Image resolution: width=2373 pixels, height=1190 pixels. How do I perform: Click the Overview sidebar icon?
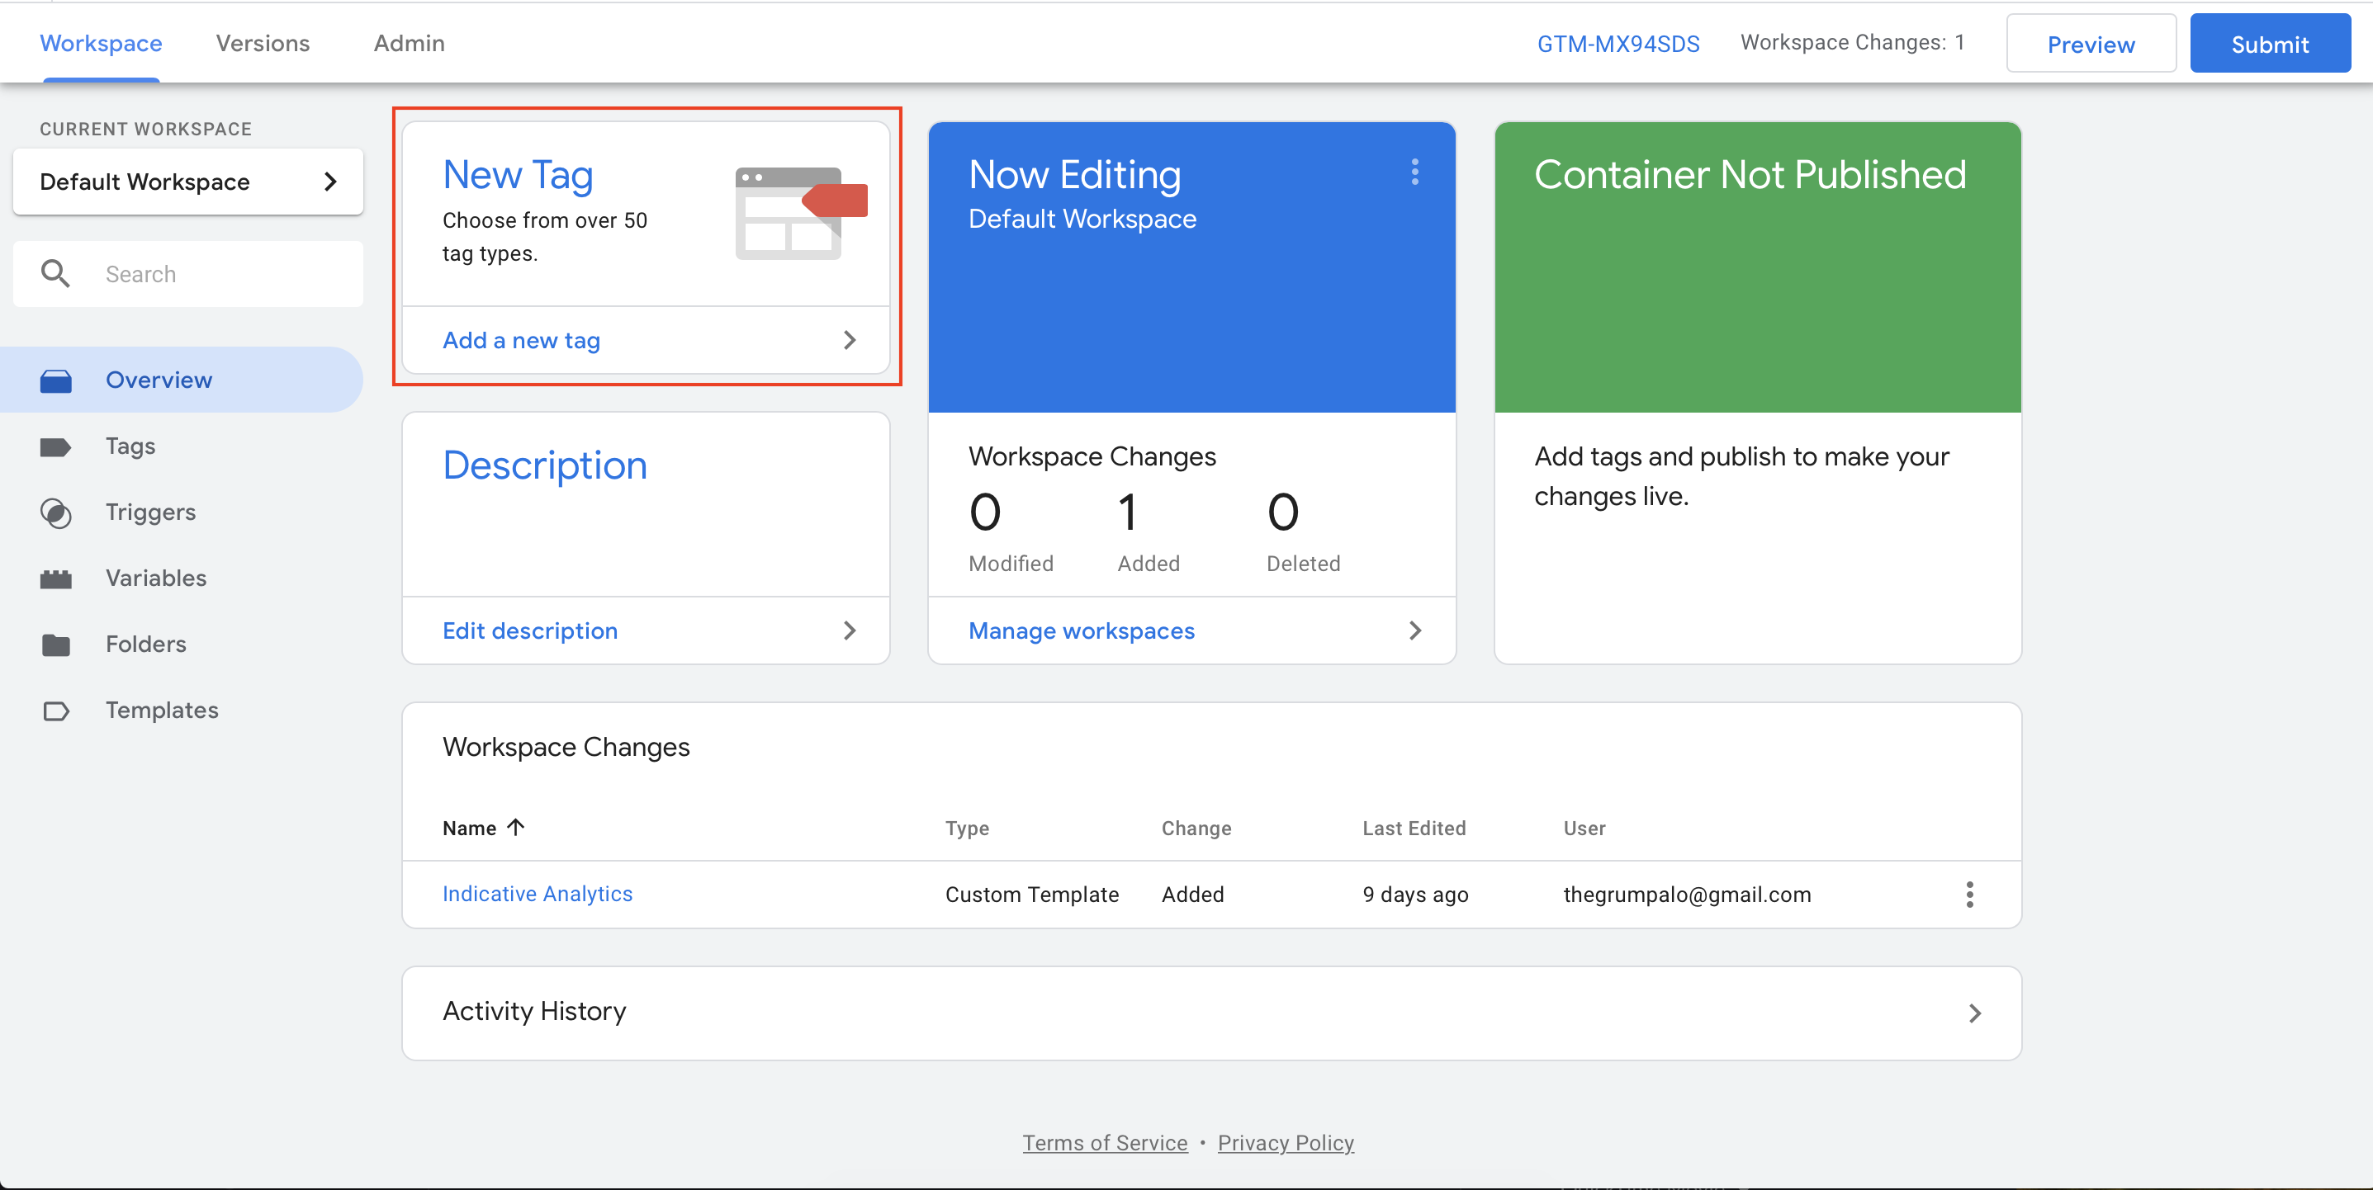pyautogui.click(x=57, y=380)
